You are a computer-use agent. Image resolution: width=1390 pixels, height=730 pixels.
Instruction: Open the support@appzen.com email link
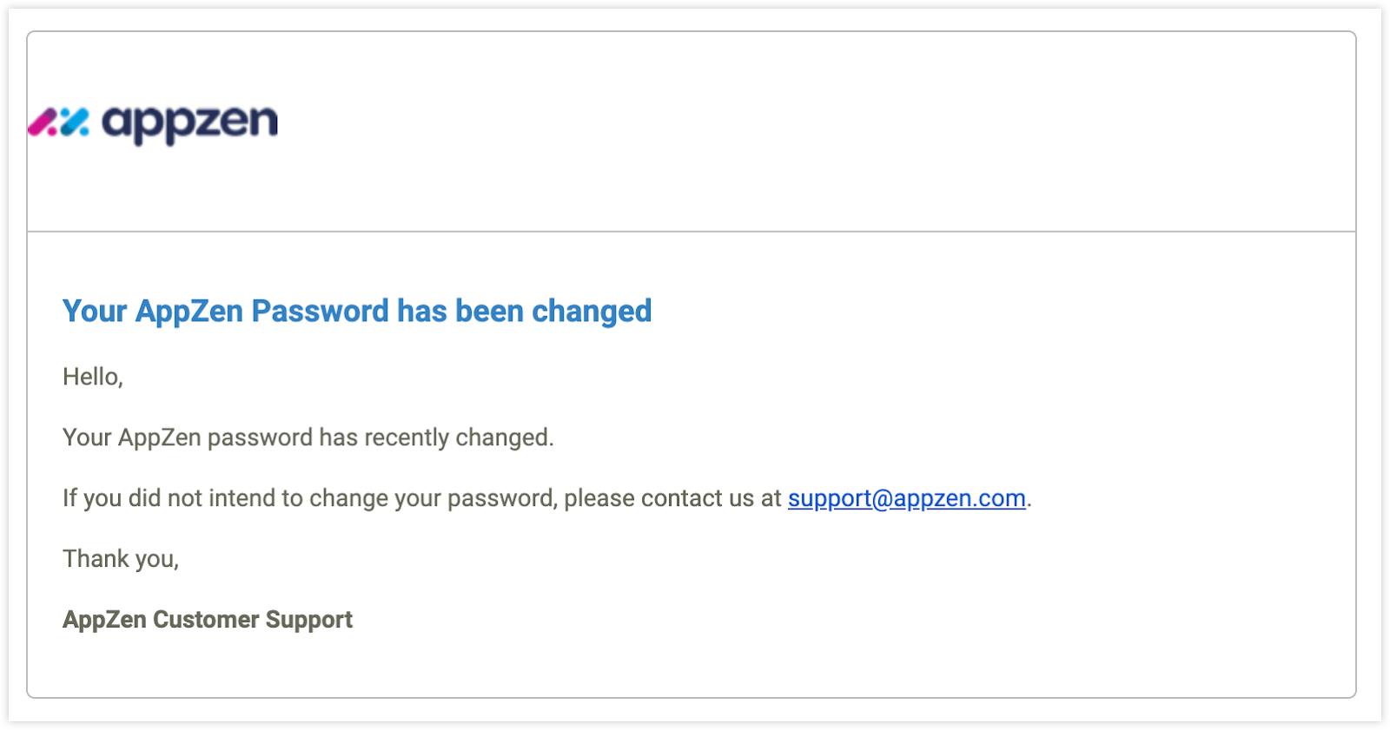click(906, 498)
